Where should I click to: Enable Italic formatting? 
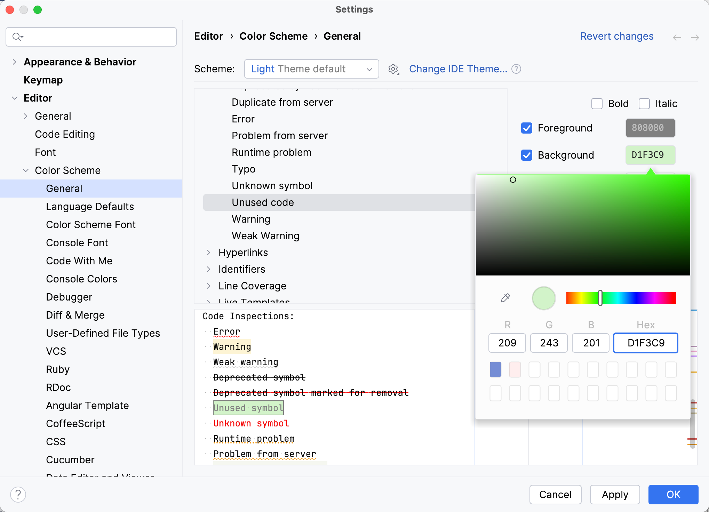pyautogui.click(x=644, y=103)
